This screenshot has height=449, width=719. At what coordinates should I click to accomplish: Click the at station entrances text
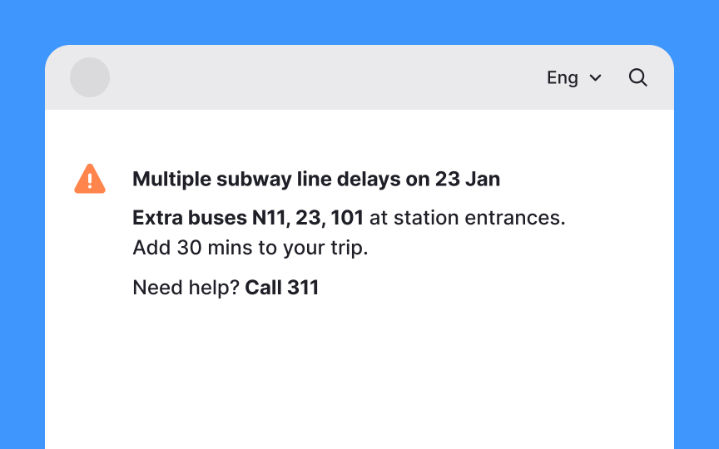(467, 218)
